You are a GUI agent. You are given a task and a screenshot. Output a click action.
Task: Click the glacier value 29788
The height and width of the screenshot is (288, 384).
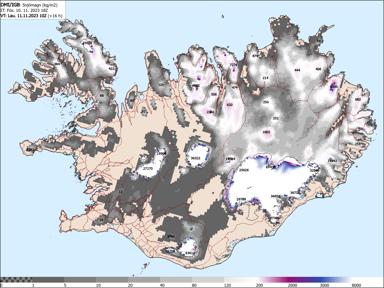click(241, 199)
